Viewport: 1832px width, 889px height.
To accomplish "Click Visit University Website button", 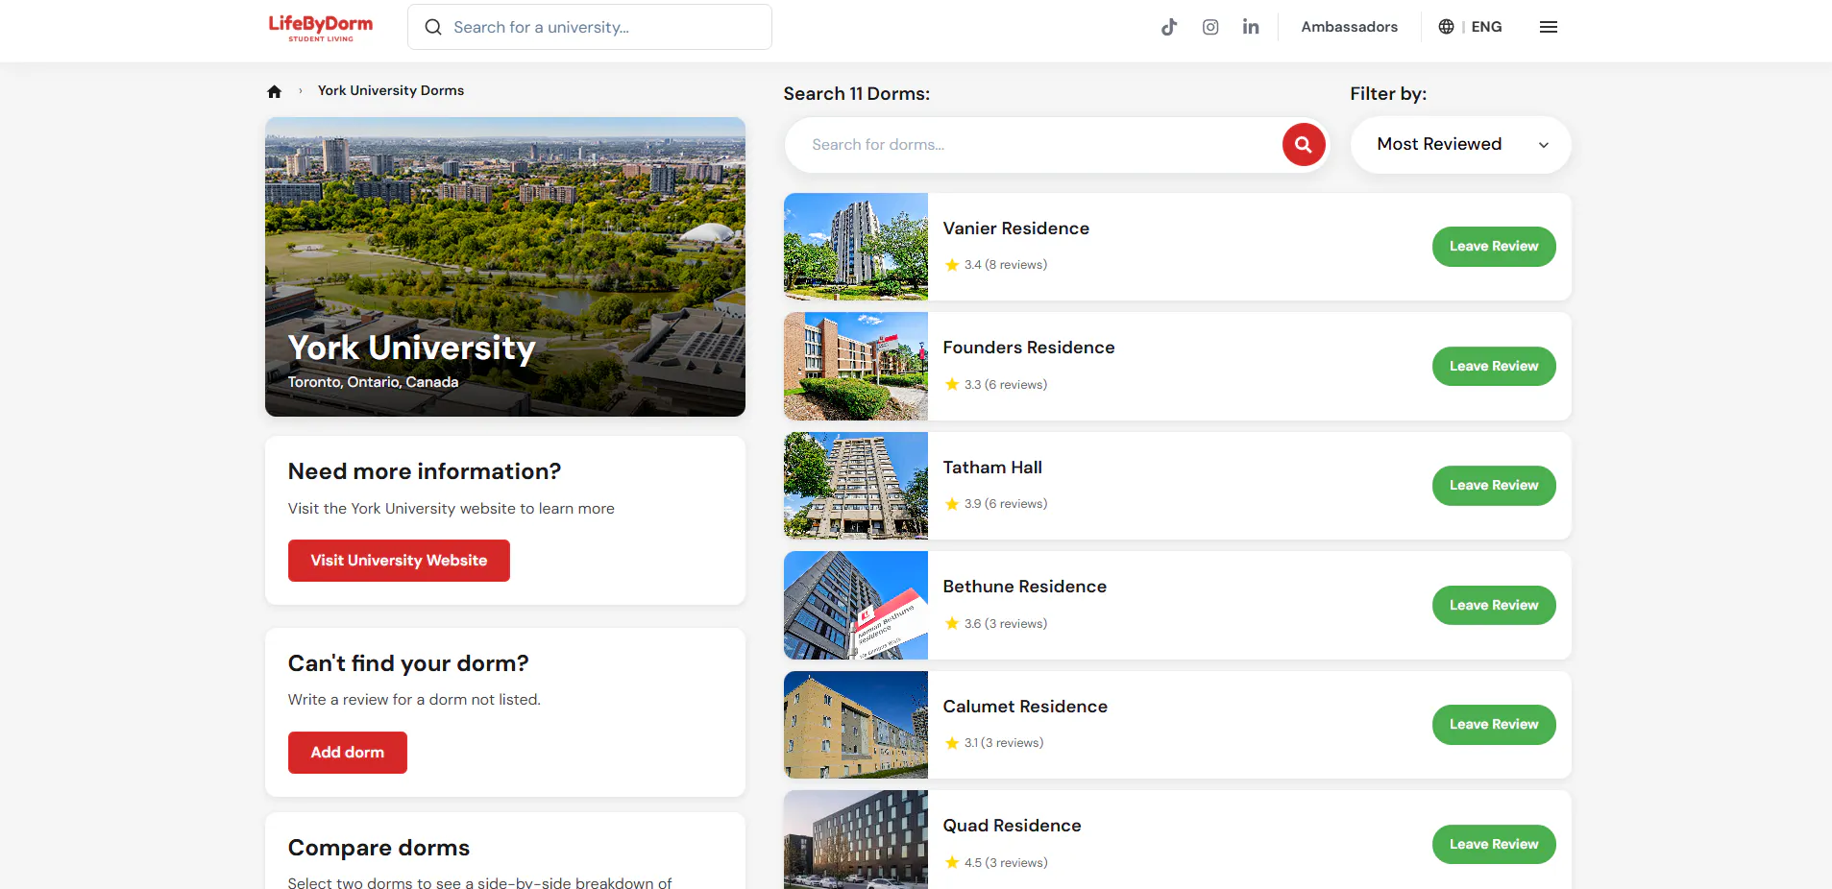I will click(x=399, y=561).
